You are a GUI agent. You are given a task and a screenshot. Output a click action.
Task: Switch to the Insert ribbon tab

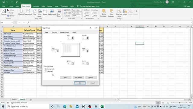(17, 6)
